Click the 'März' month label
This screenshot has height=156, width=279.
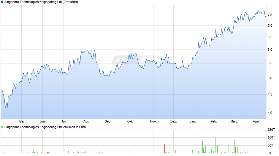(234, 121)
